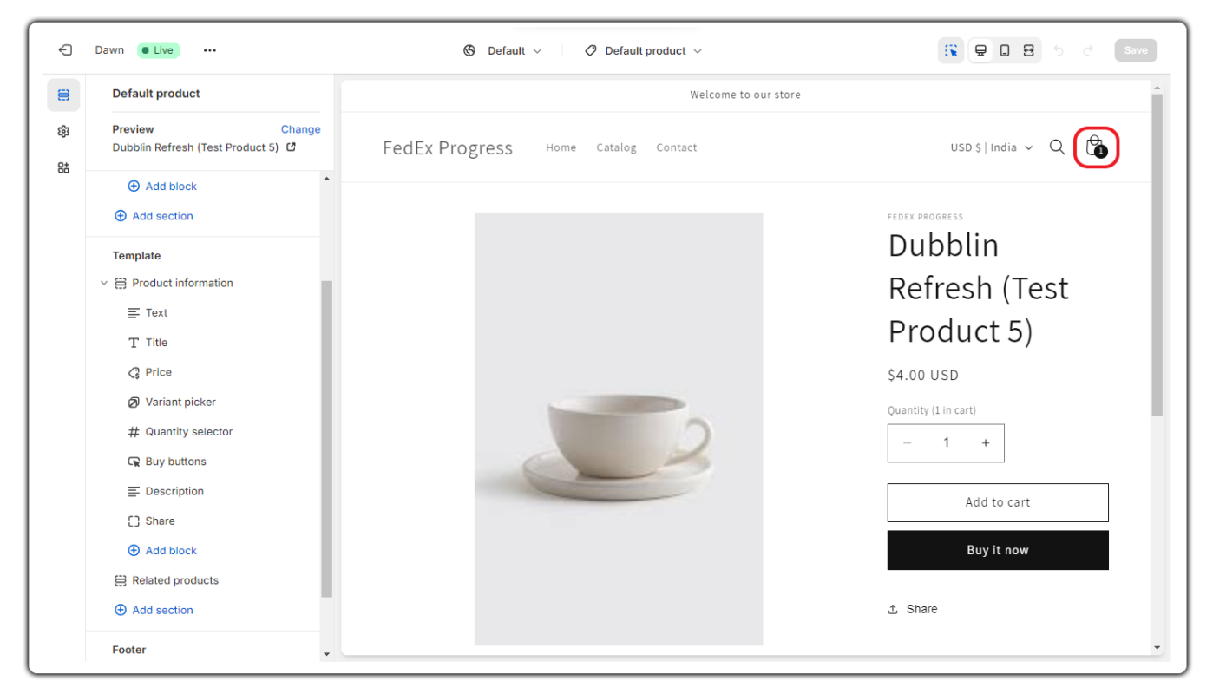Select the Buy buttons block

(175, 462)
